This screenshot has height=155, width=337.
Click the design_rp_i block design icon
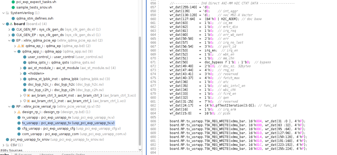coord(19,112)
